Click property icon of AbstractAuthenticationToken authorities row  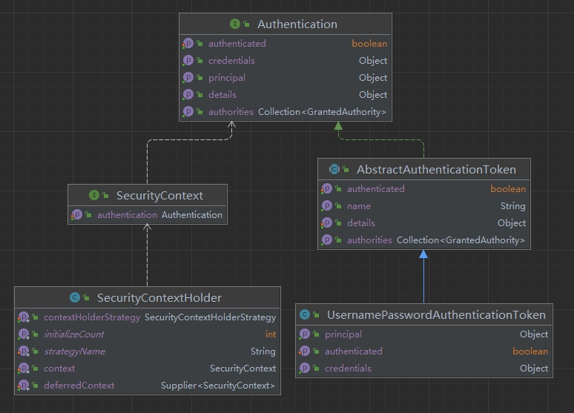[326, 239]
